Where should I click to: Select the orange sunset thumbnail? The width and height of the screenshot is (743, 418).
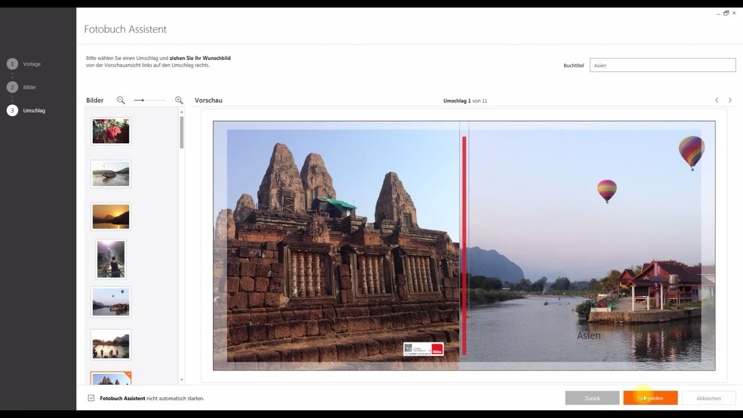coord(111,216)
